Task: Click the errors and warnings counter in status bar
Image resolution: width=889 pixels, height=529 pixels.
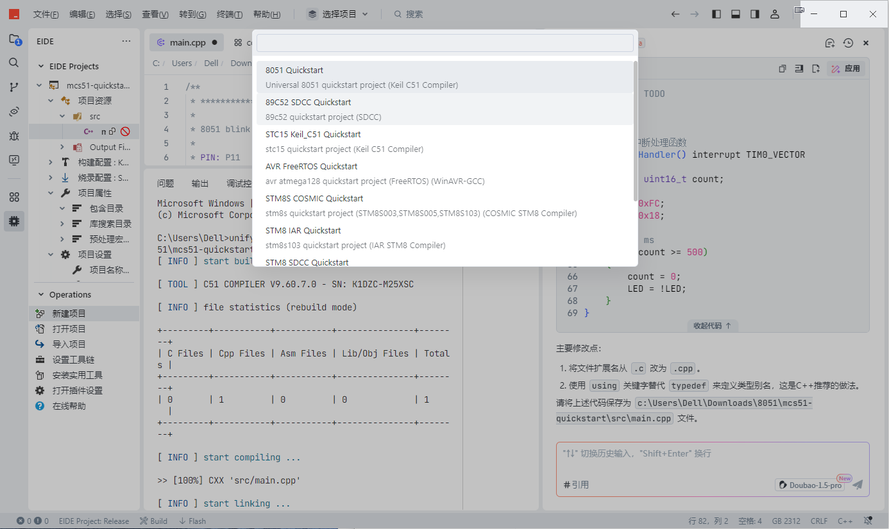Action: coord(33,521)
